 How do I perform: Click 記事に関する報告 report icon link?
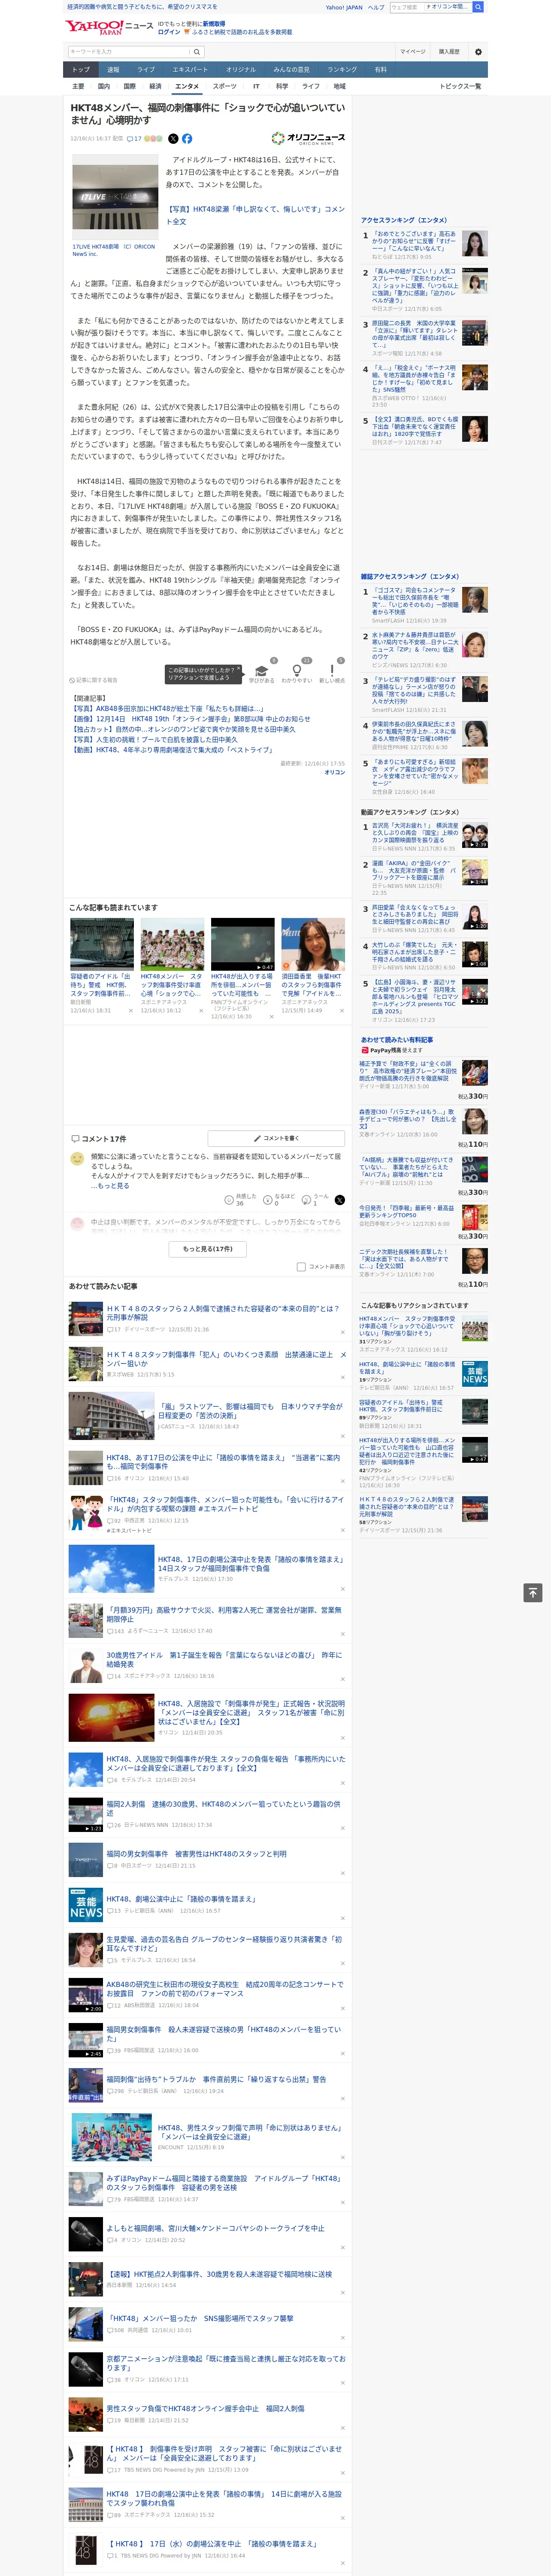click(94, 680)
